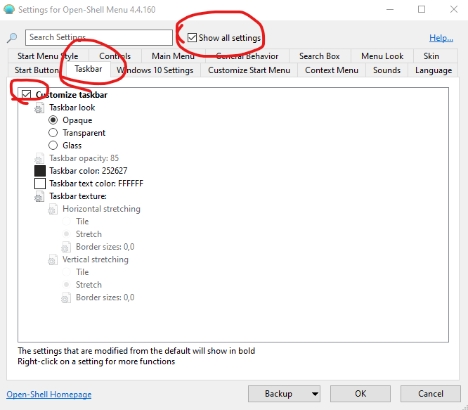
Task: Maximize the settings window
Action: 422,10
